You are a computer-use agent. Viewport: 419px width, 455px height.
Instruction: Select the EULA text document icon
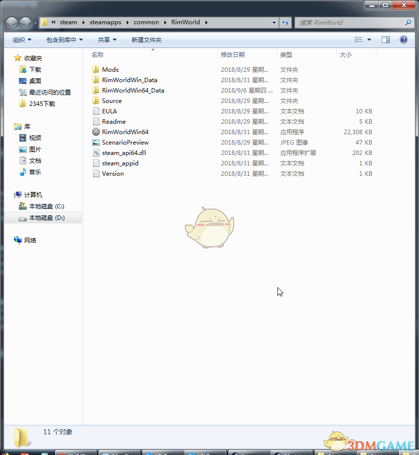(x=96, y=111)
